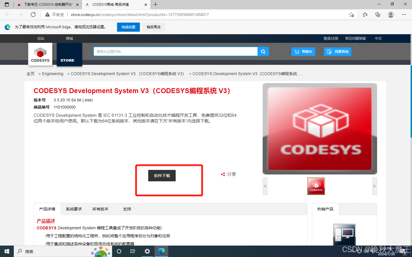Screen dimensions: 412x257
Task: Add page to favorites star icon
Action: coord(351,15)
